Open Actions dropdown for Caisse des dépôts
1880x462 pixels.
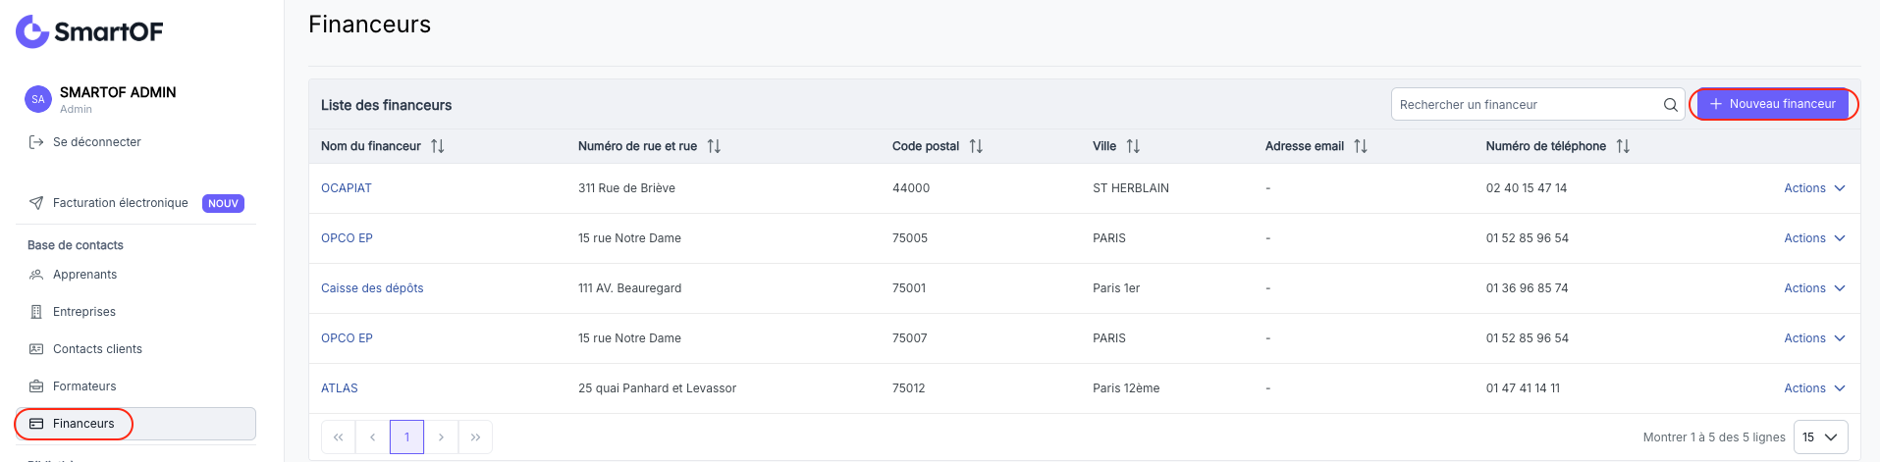coord(1814,288)
